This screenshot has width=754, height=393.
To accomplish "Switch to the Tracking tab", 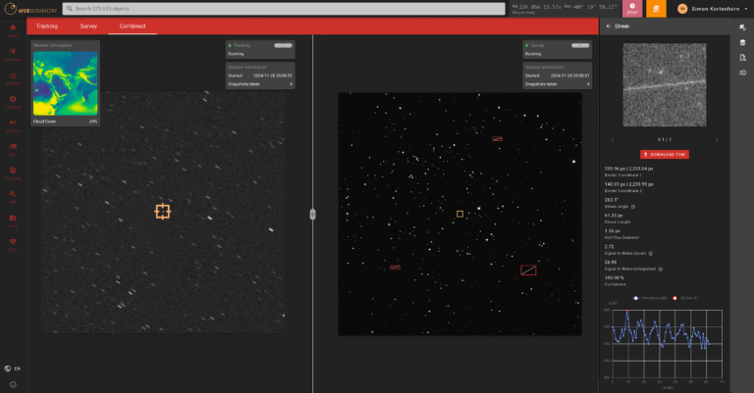I will click(46, 26).
